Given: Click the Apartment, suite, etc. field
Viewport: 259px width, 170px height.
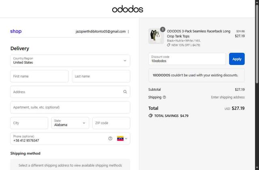Looking at the screenshot, I should coord(70,108).
